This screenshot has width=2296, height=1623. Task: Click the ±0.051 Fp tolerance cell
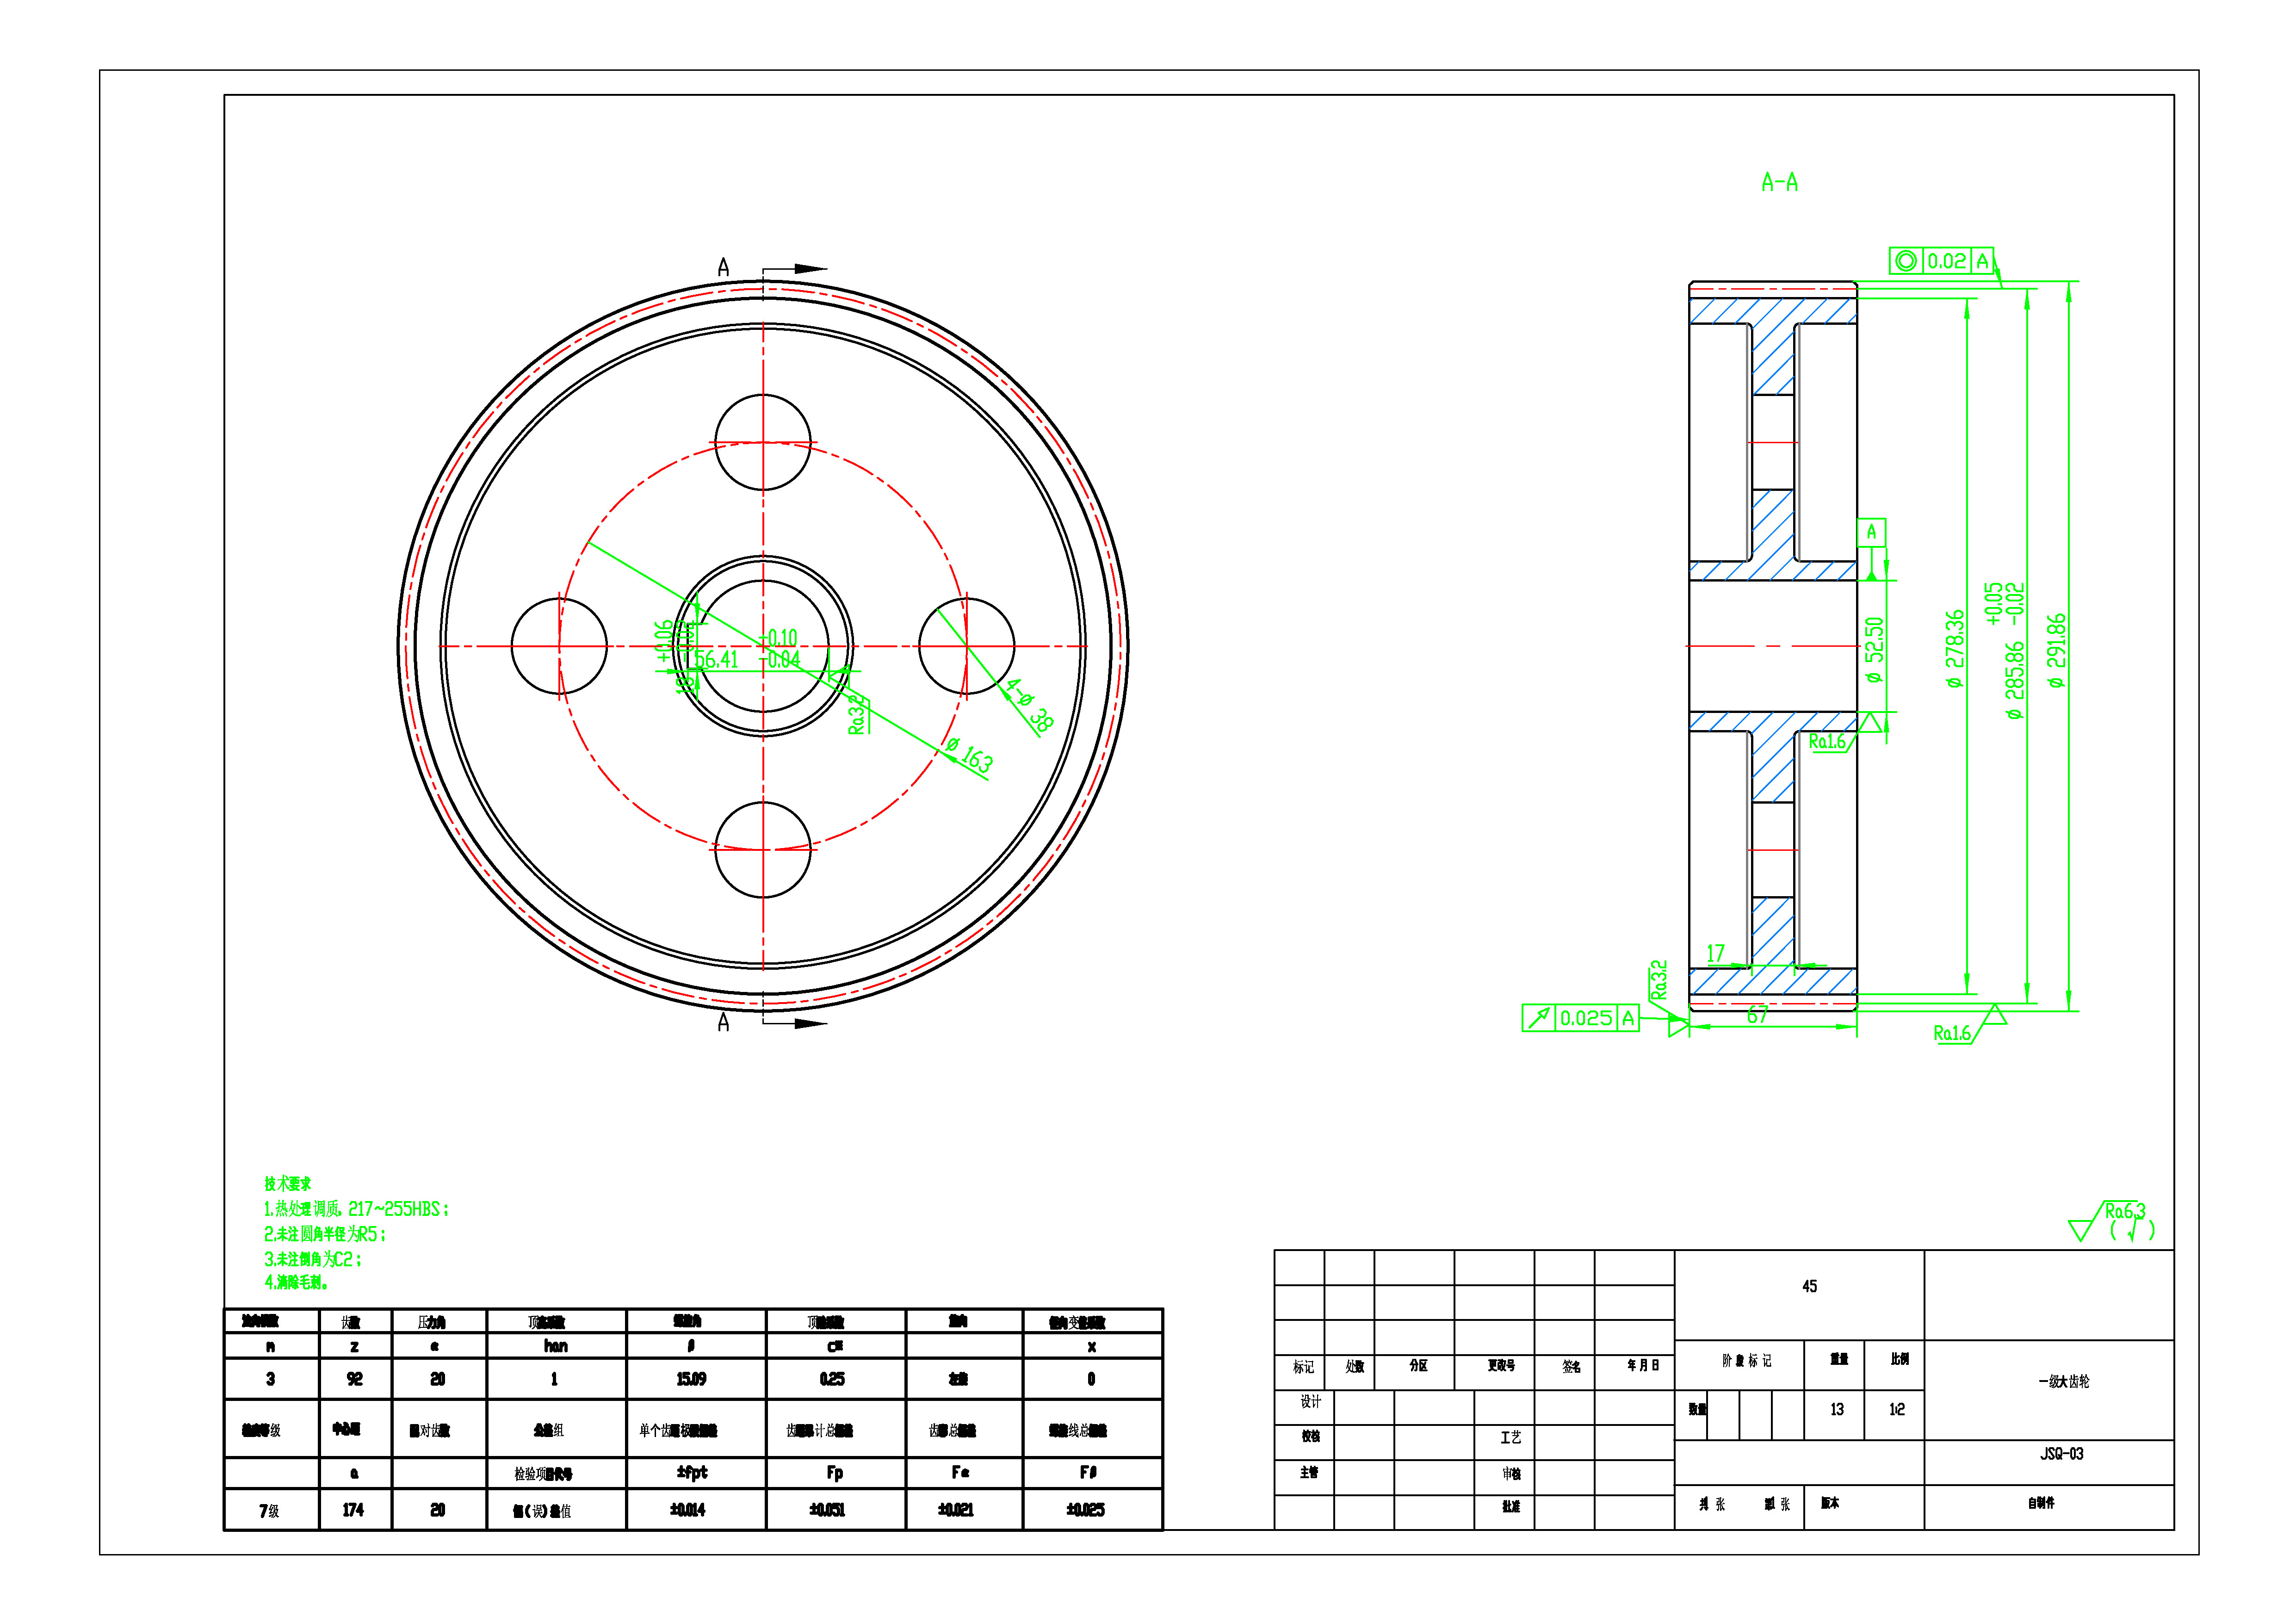827,1510
